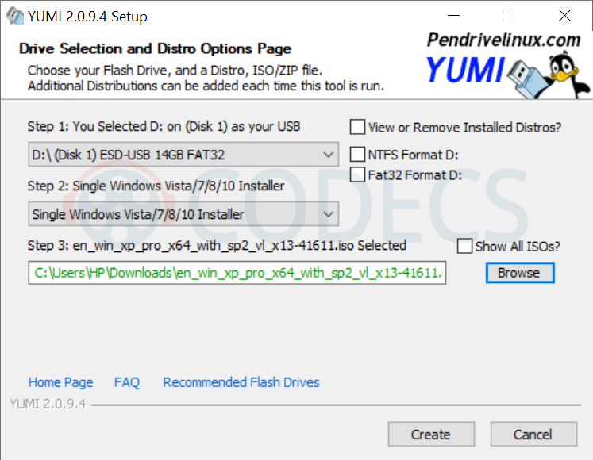Open the USB drive selection dropdown
This screenshot has width=593, height=460.
click(x=183, y=155)
